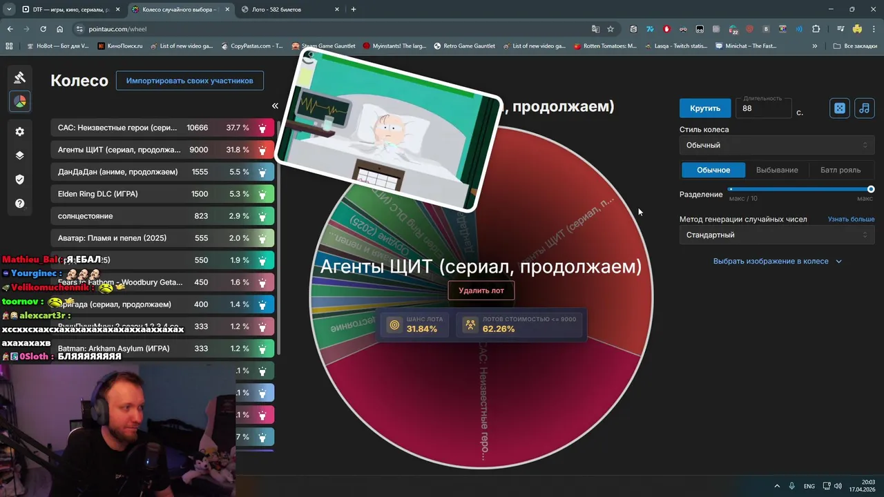
Task: Open CopyPastas.com bookmark
Action: pos(252,46)
